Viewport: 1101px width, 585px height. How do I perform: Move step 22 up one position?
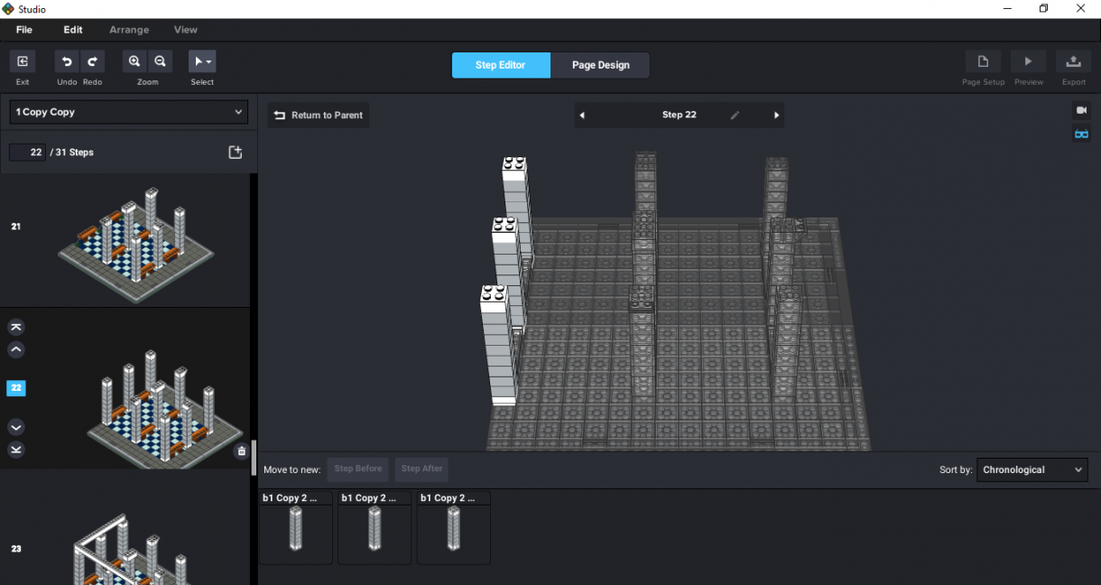[16, 349]
